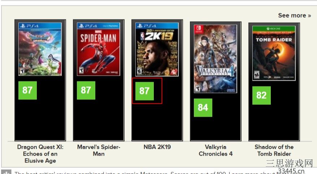
Task: Click the Dragon Quest XI cover art
Action: pyautogui.click(x=40, y=49)
